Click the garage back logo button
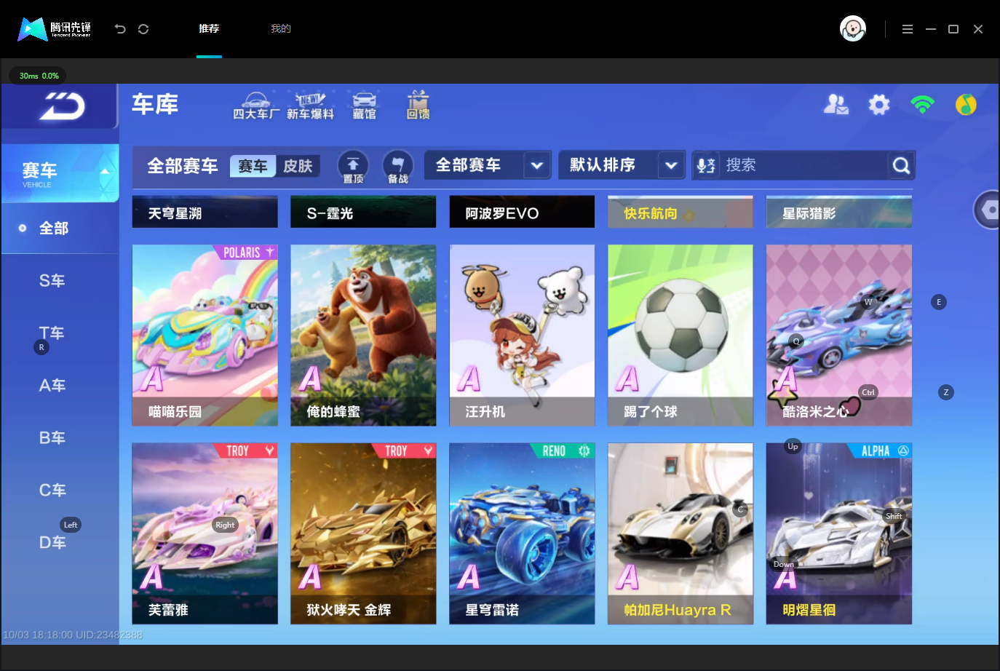This screenshot has width=1000, height=671. (60, 106)
